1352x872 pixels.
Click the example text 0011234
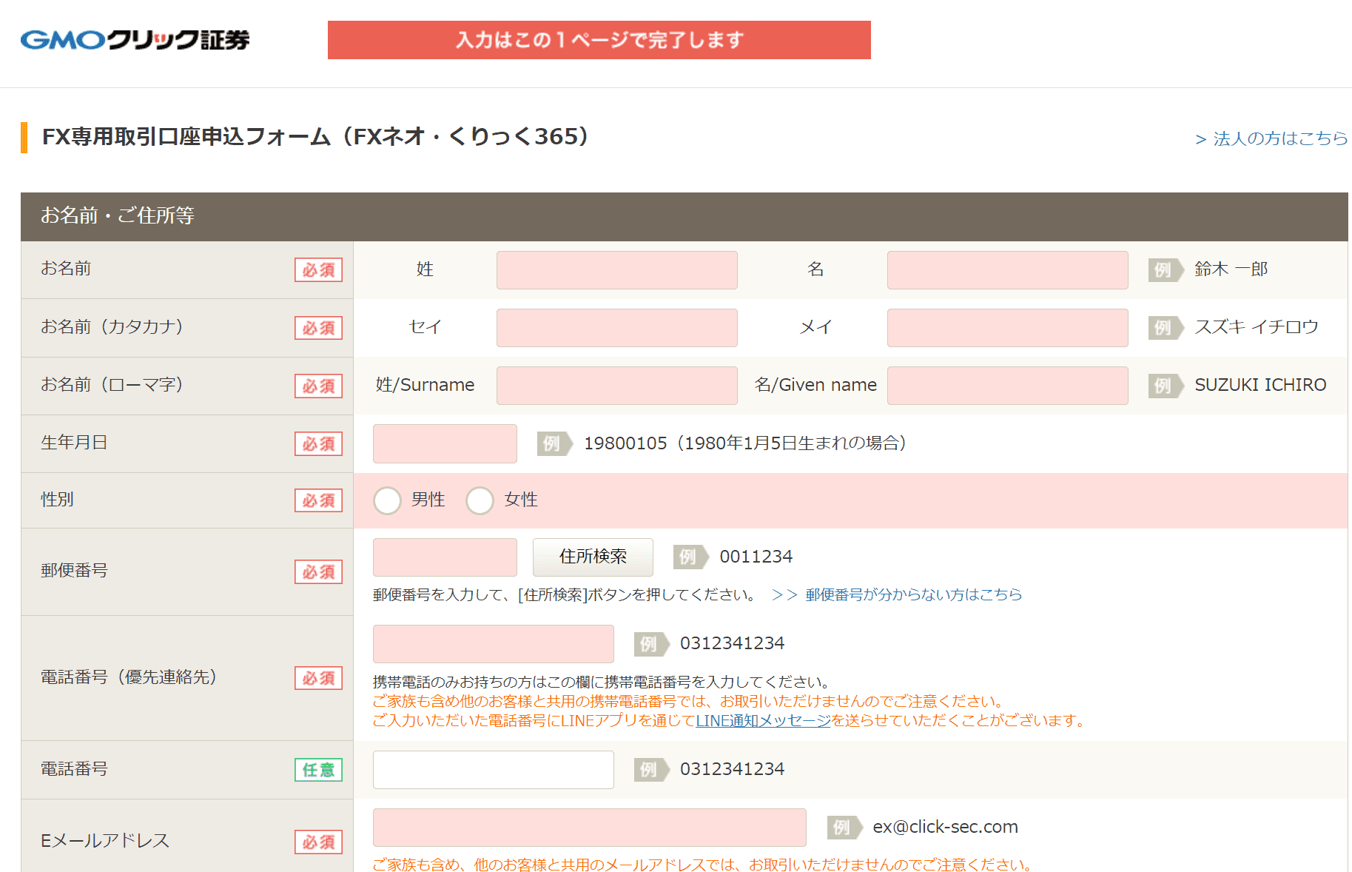(x=756, y=557)
